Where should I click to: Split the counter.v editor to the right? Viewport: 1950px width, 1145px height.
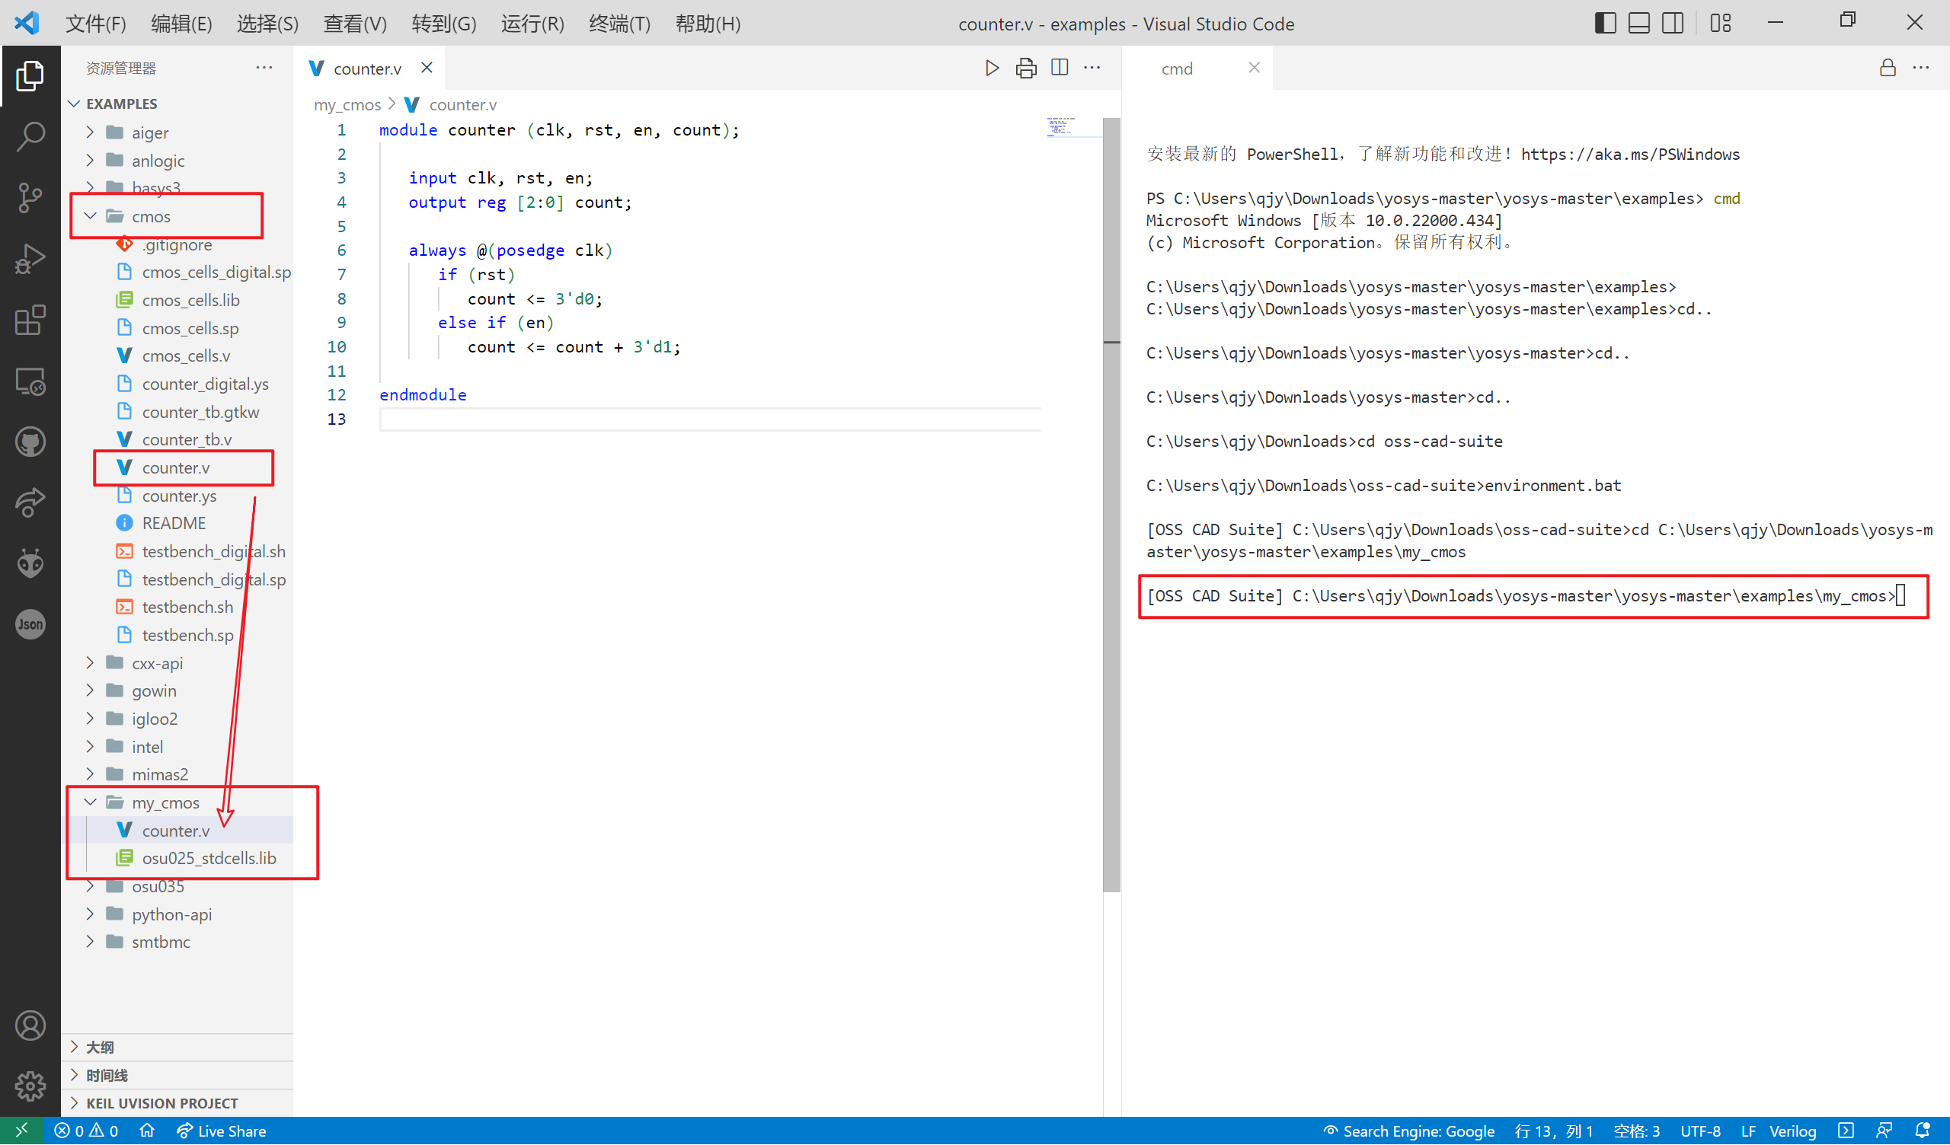coord(1060,68)
